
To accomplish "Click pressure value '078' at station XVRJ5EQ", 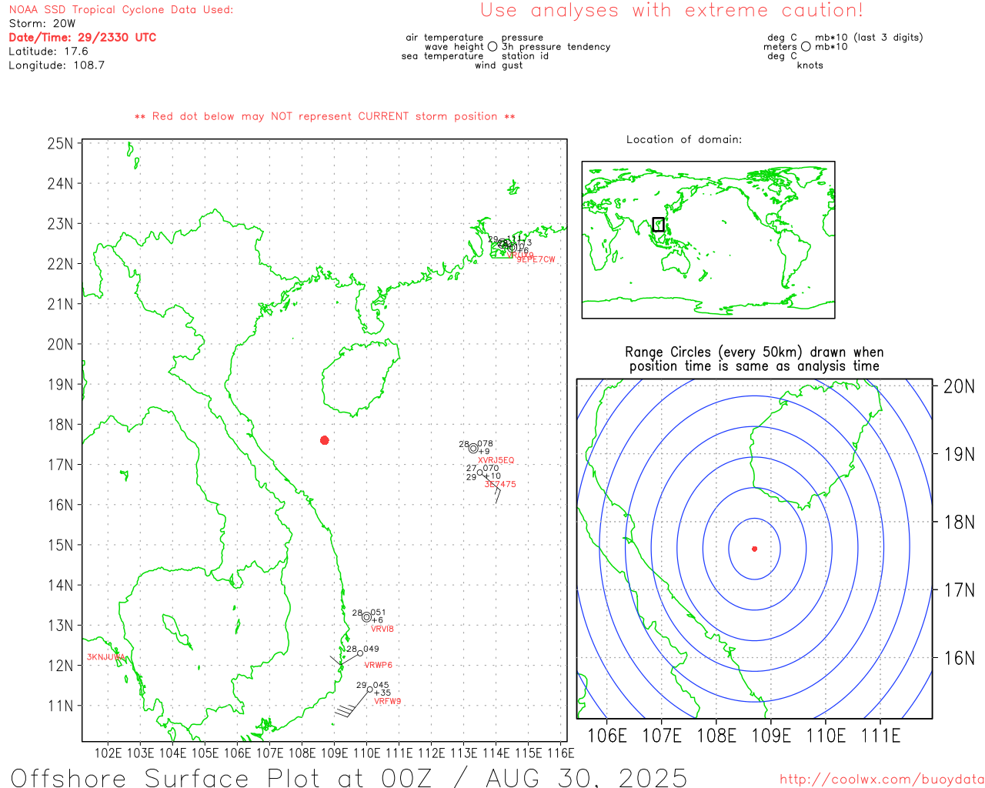I will [486, 444].
